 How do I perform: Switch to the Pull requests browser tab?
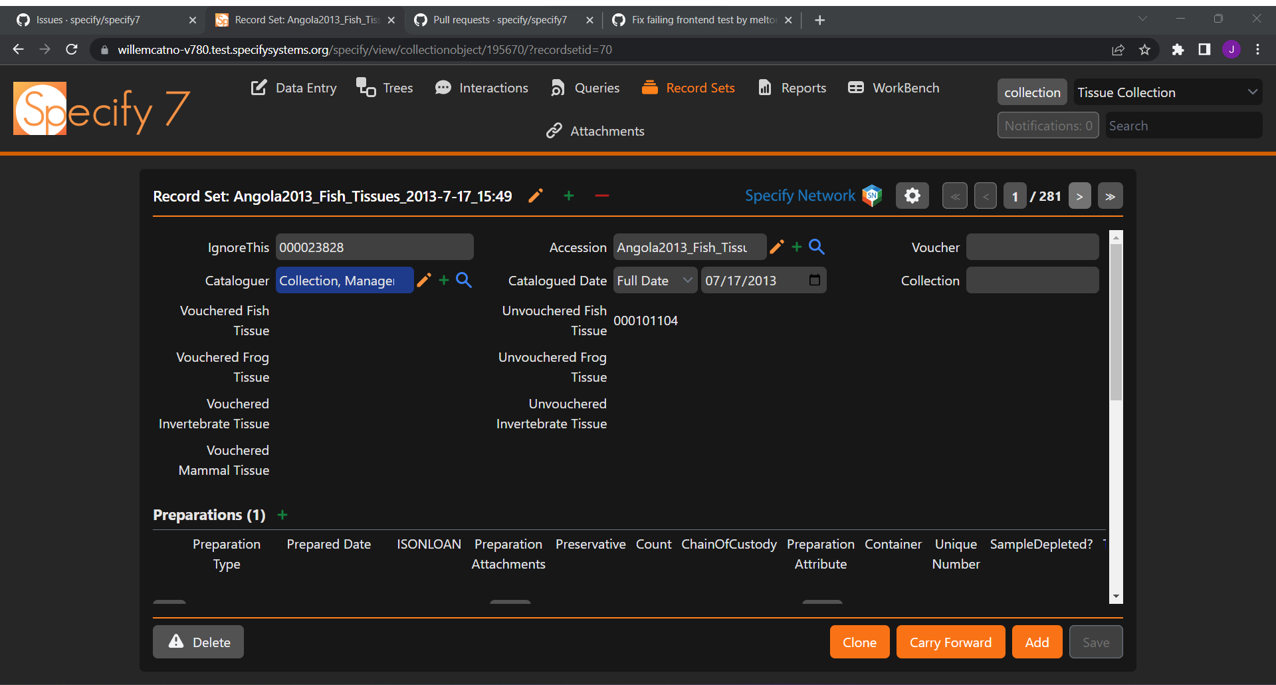[x=500, y=19]
